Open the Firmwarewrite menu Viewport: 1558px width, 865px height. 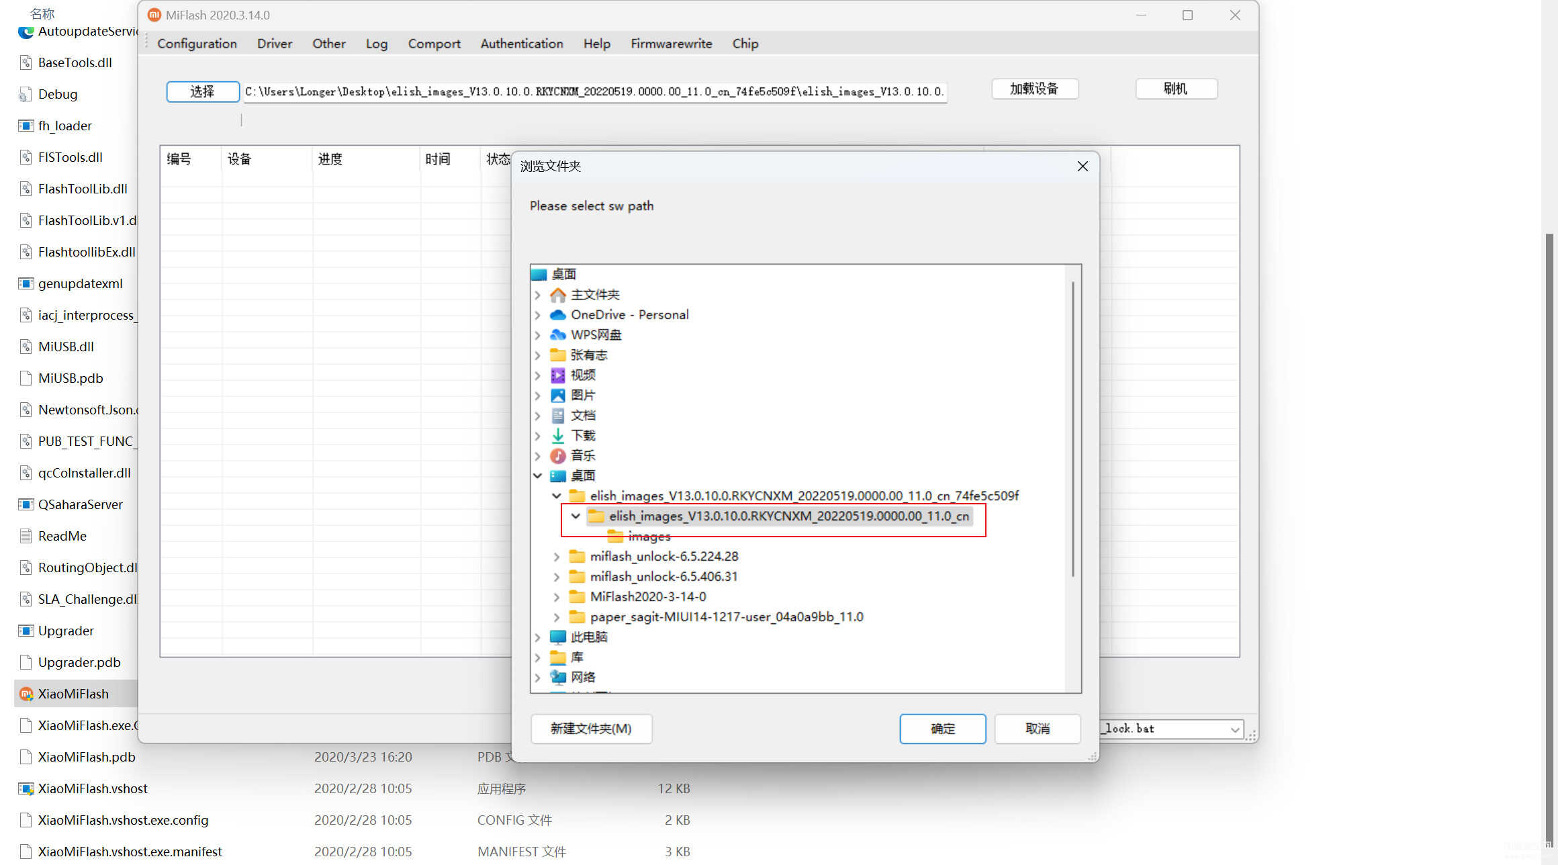pos(672,44)
